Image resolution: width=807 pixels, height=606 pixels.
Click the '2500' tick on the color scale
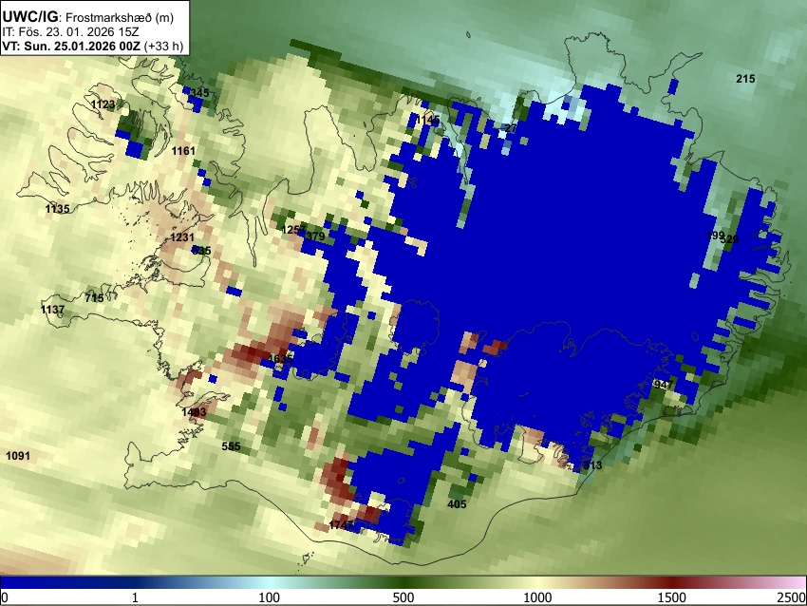(792, 597)
